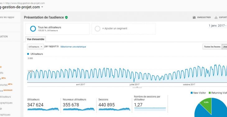227x117 pixels.
Task: Click the empty grey segment circle
Action: [x=97, y=29]
